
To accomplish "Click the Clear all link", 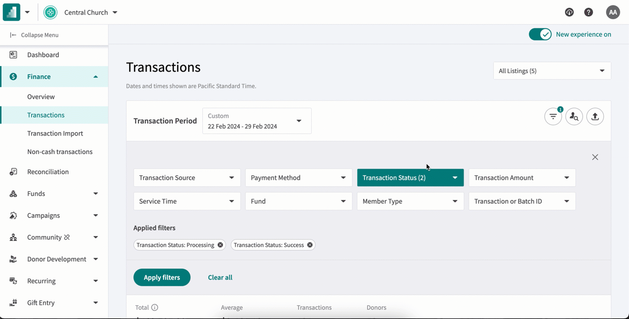I will pyautogui.click(x=220, y=277).
